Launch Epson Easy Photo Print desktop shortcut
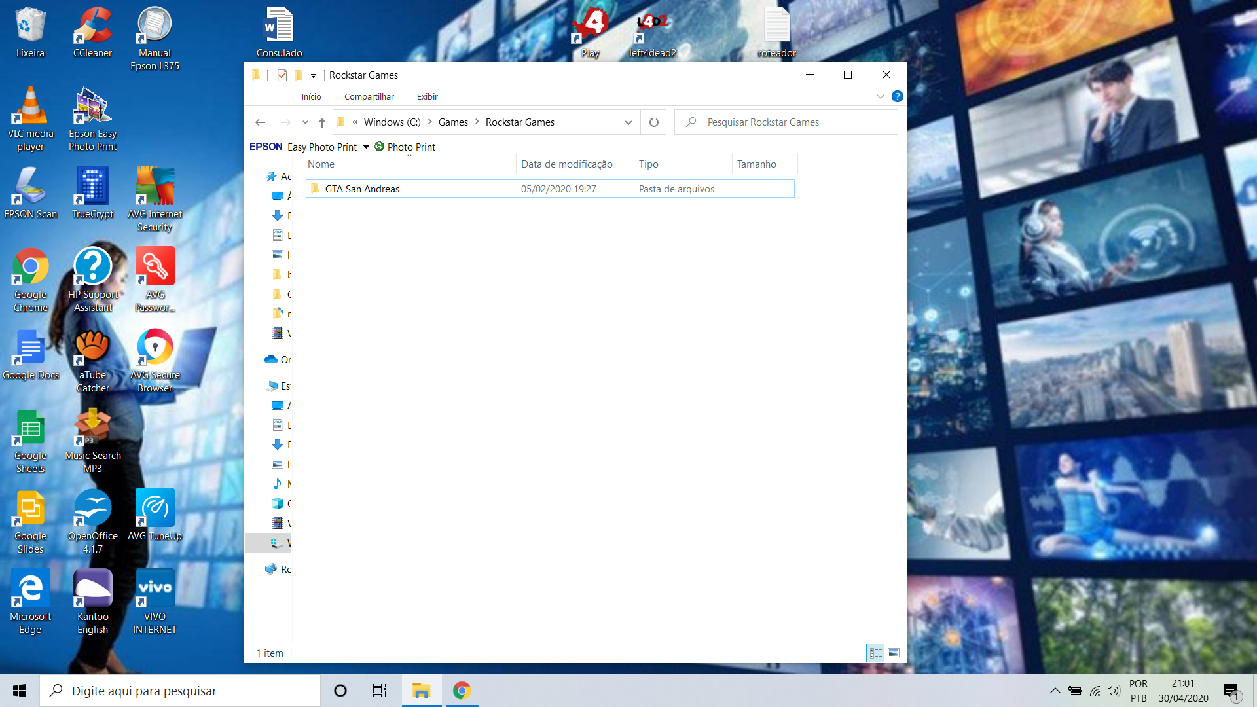Viewport: 1257px width, 707px height. click(92, 119)
